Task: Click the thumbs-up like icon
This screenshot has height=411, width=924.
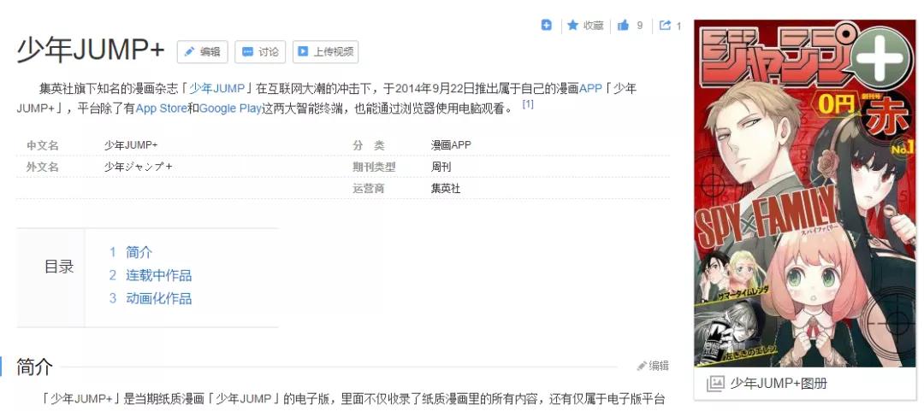Action: [623, 26]
